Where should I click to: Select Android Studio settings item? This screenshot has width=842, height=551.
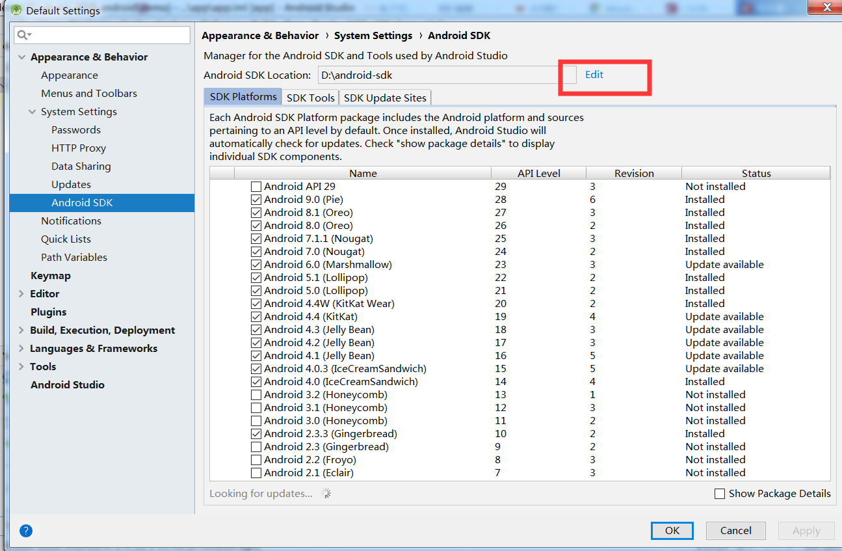[x=68, y=385]
